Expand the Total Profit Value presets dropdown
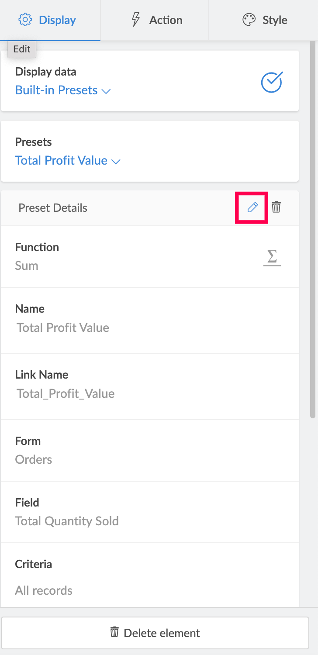Screen dimensions: 318x655 pyautogui.click(x=68, y=161)
